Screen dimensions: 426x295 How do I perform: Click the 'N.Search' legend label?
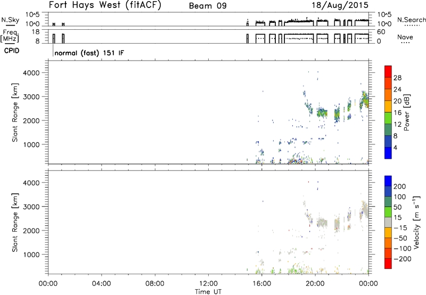pos(411,20)
